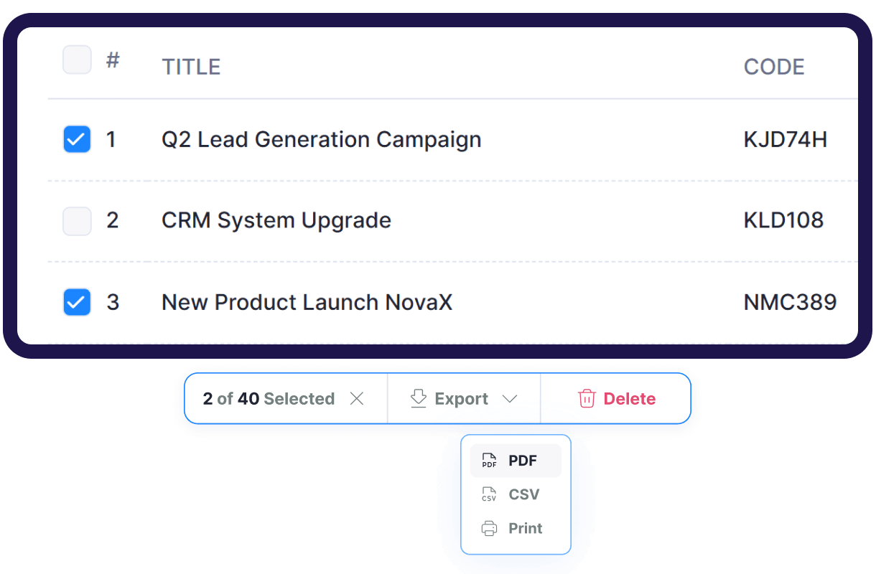Uncheck the Q2 Lead Generation Campaign row
The height and width of the screenshot is (574, 876).
point(77,139)
